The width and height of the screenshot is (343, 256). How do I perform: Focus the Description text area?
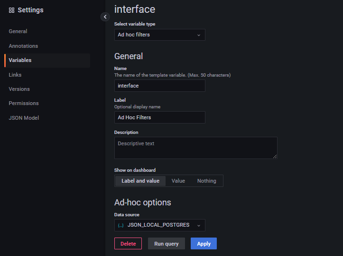[195, 148]
